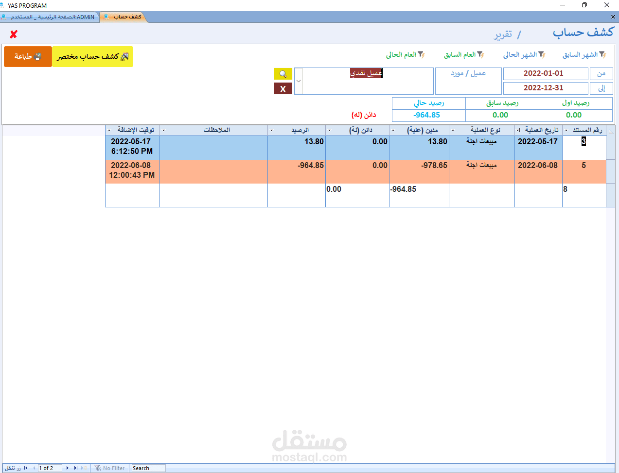Filter by الشهر الحالي (current month)
The width and height of the screenshot is (619, 473).
coord(524,54)
